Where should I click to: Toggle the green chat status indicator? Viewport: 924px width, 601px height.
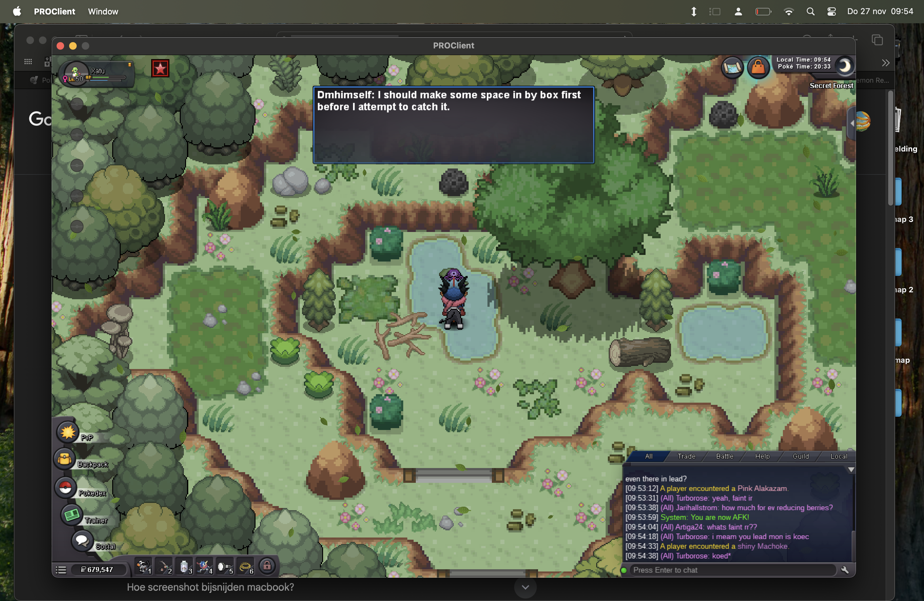(624, 570)
